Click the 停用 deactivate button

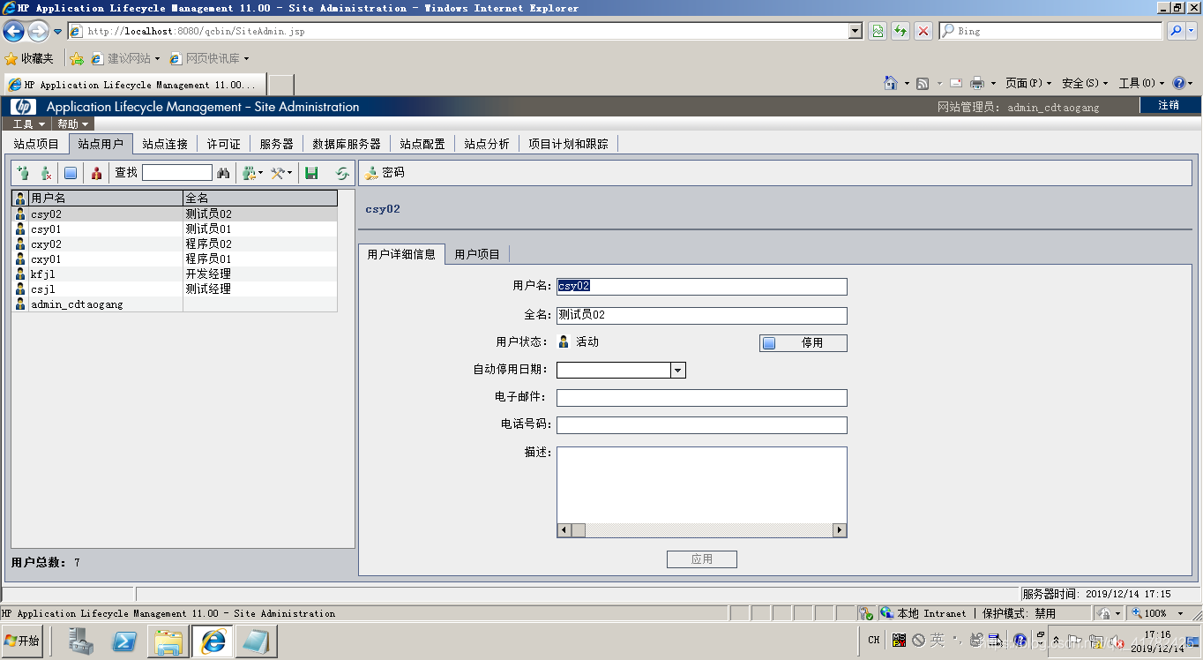coord(803,343)
